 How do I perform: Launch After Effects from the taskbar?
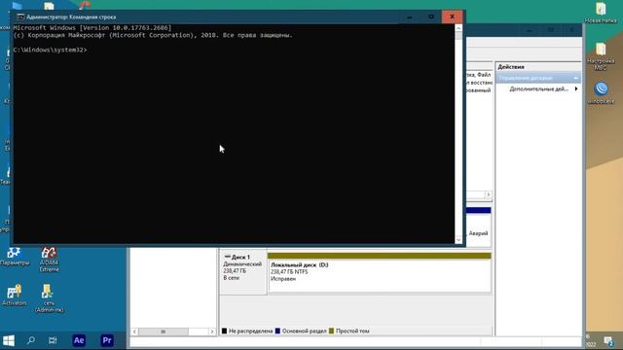point(79,340)
